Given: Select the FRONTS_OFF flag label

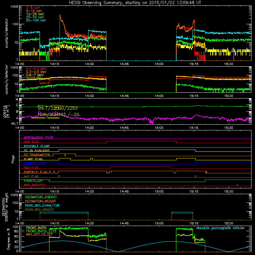Looking at the screenshot, I should click(33, 181).
